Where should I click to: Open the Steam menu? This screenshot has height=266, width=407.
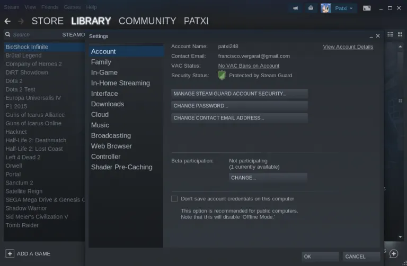[x=12, y=7]
